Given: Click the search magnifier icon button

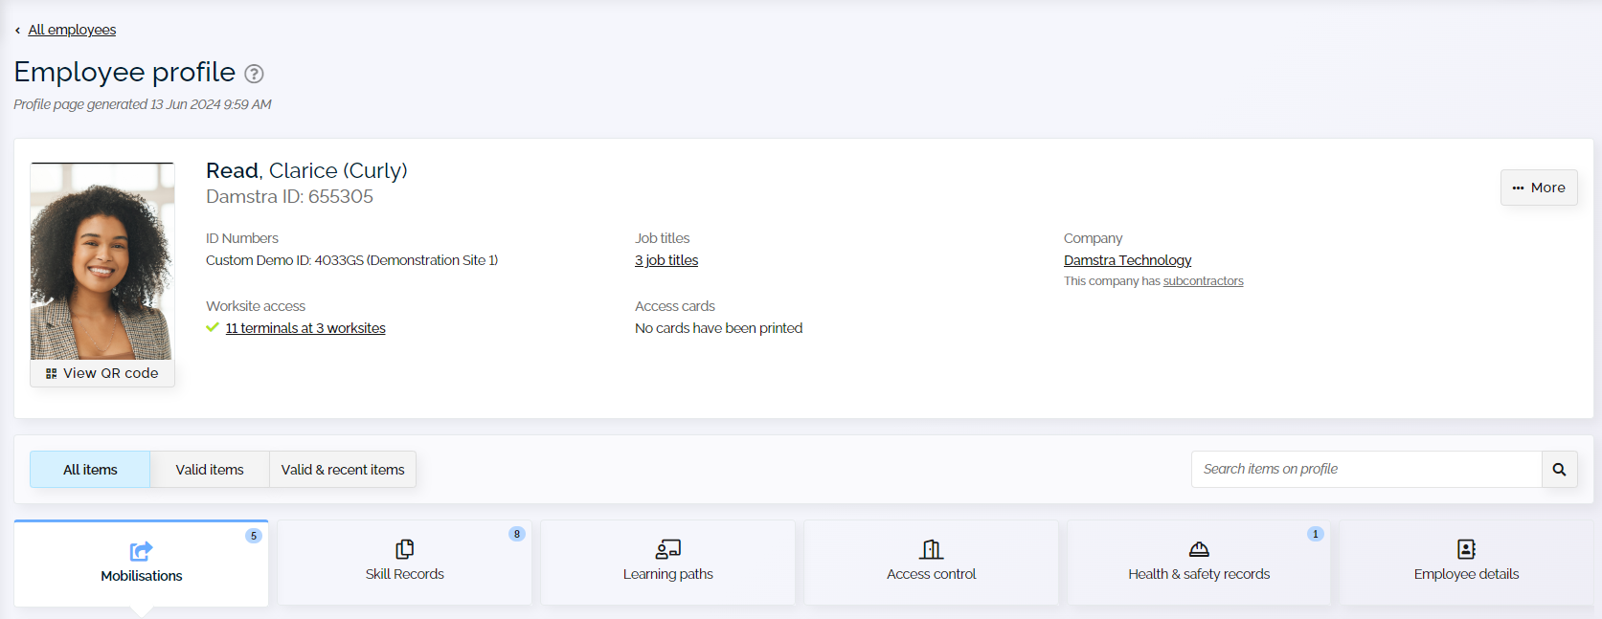Looking at the screenshot, I should (1559, 470).
